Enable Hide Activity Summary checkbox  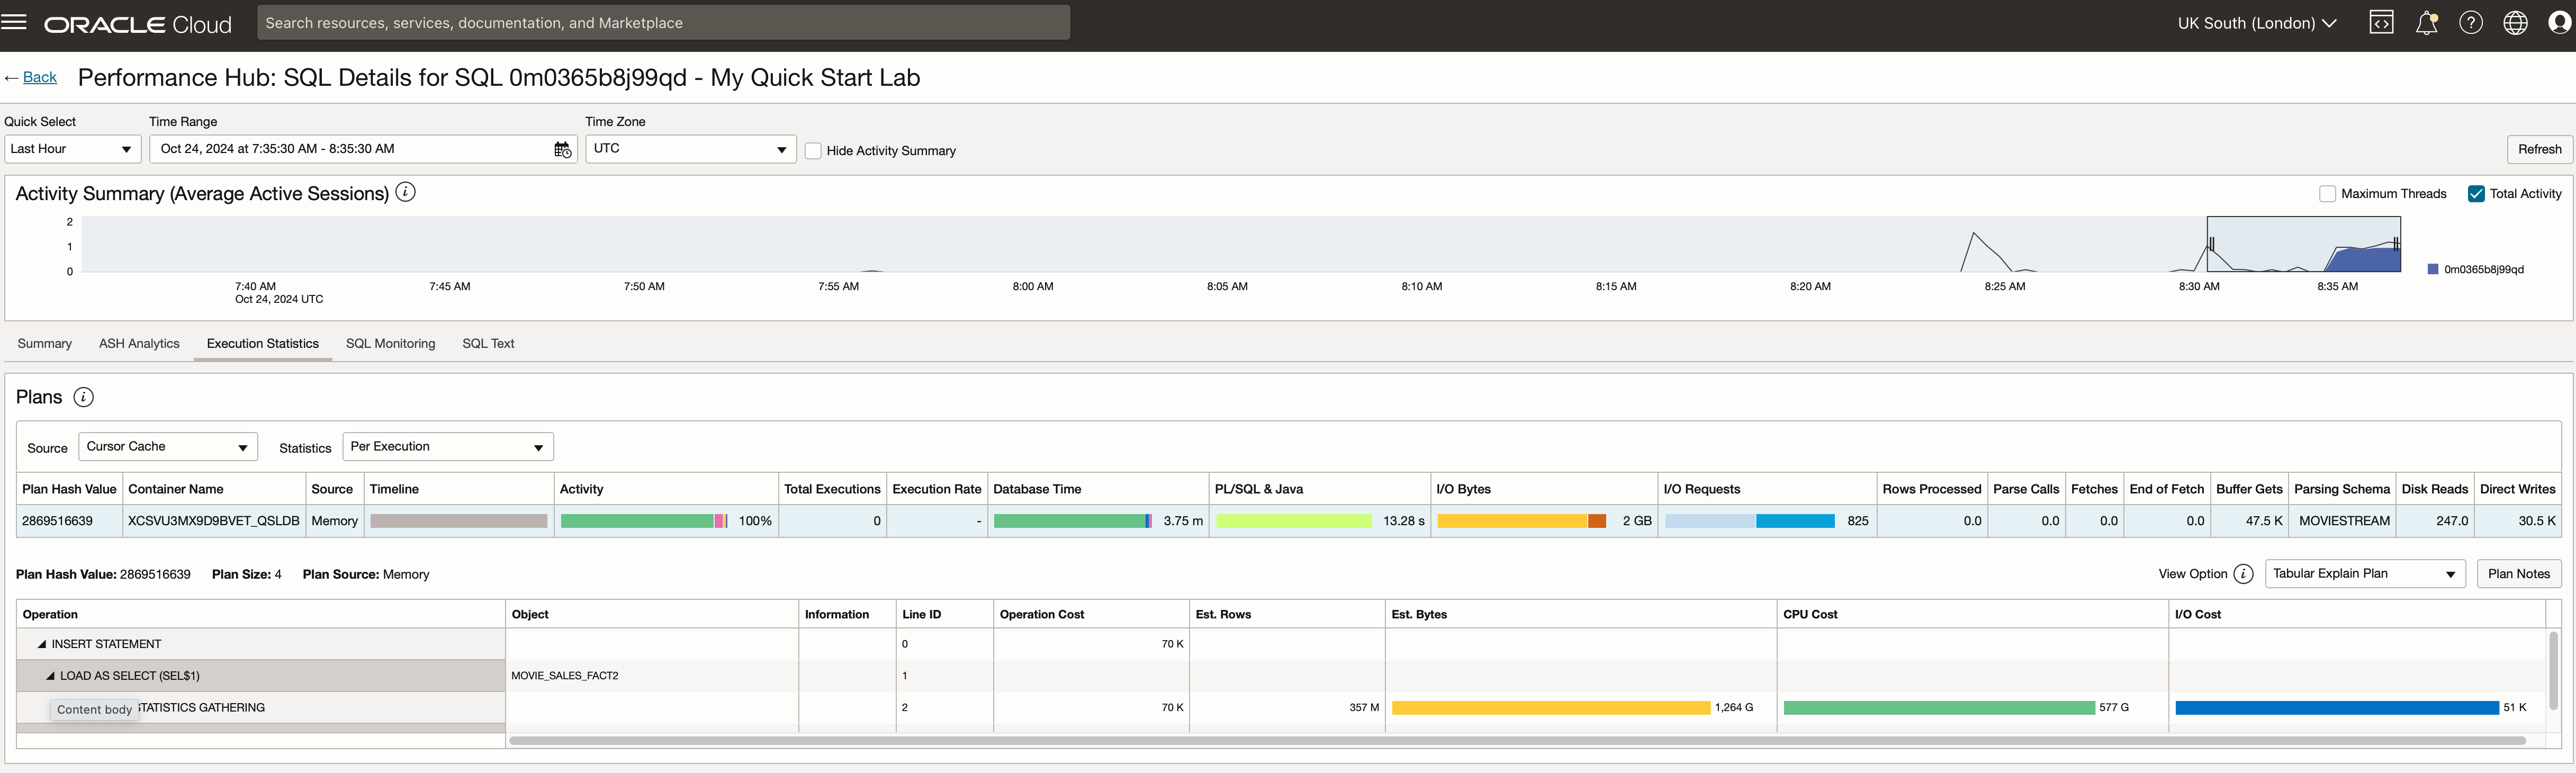(x=813, y=151)
